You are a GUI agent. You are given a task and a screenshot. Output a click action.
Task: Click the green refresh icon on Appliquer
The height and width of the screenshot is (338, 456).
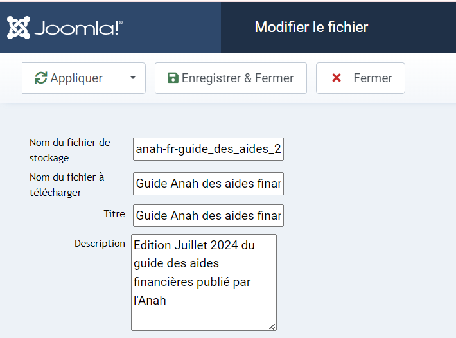(x=40, y=78)
